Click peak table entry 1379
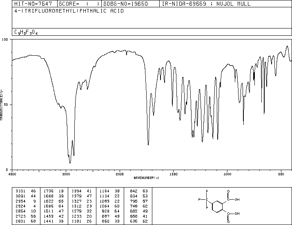Viewport: 292px width, 225px height. coord(76,196)
